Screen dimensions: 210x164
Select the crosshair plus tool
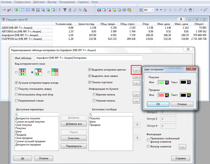(x=157, y=10)
